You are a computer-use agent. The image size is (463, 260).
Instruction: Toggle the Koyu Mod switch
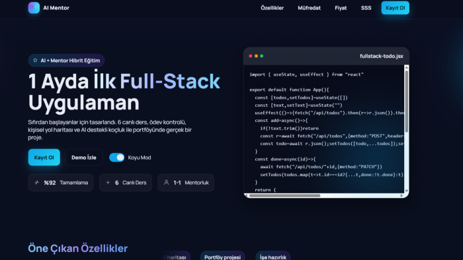pyautogui.click(x=116, y=158)
